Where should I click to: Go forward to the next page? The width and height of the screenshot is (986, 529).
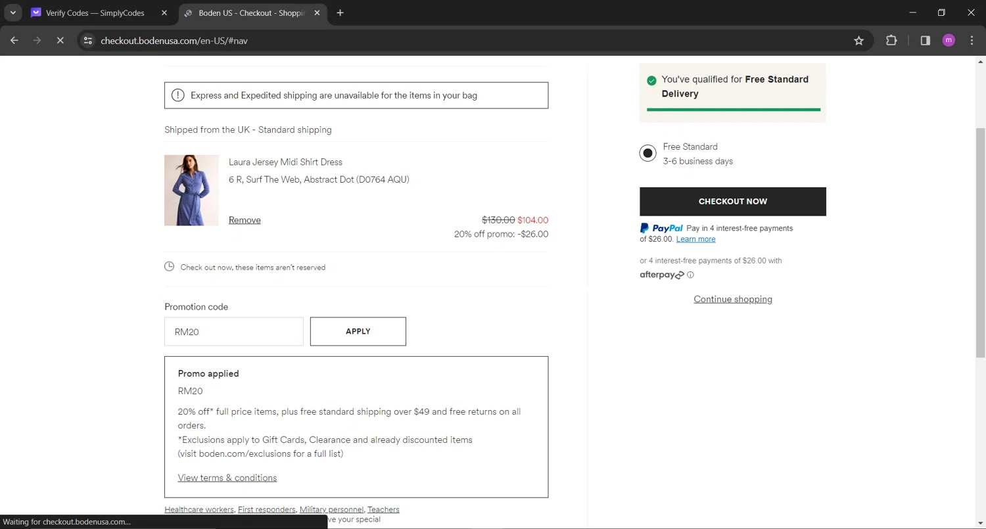click(37, 41)
